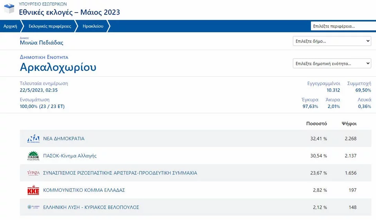This screenshot has width=376, height=220.
Task: Click the Ελληνική Λύση party logo
Action: 33,207
